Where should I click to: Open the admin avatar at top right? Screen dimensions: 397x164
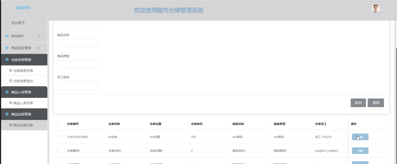(x=376, y=9)
